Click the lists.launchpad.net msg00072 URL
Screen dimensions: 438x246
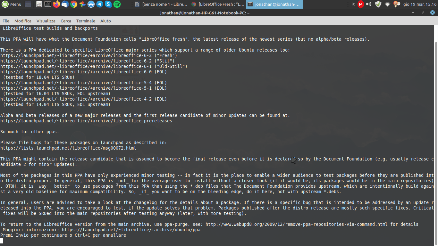(x=68, y=148)
